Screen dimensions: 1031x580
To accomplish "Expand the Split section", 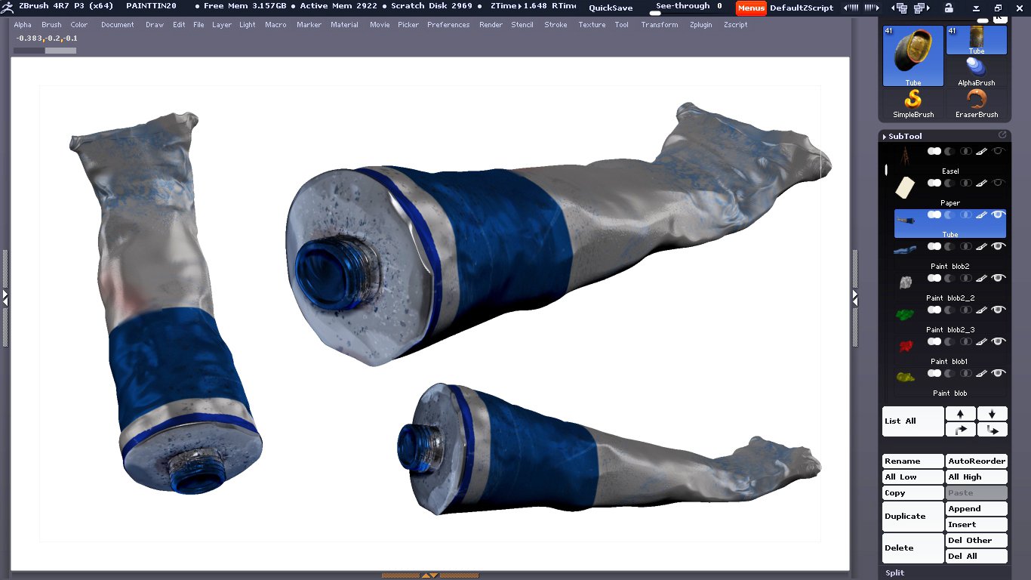I will (x=895, y=572).
